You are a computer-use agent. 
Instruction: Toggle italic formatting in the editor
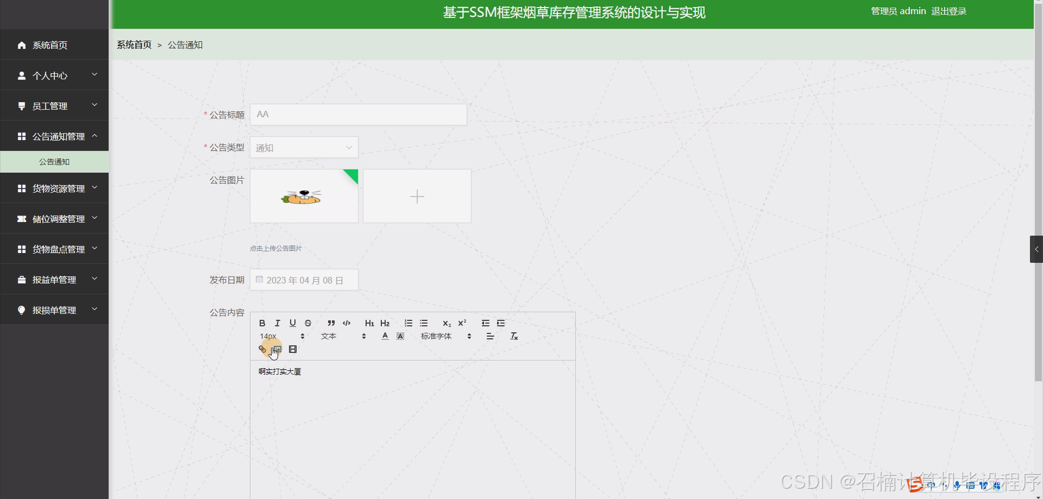click(277, 323)
